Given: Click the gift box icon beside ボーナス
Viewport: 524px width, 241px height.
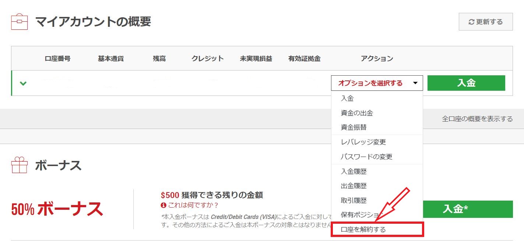Looking at the screenshot, I should pos(20,165).
